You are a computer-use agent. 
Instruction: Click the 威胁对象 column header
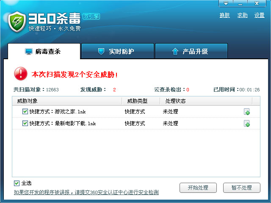click(x=67, y=101)
